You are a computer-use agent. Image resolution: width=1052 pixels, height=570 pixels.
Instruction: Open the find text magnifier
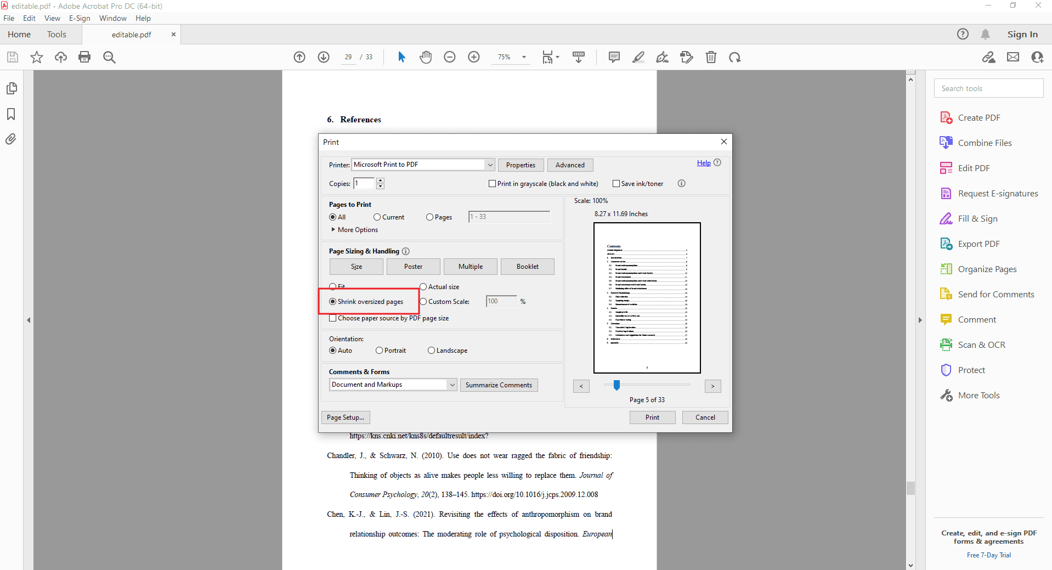pyautogui.click(x=109, y=57)
